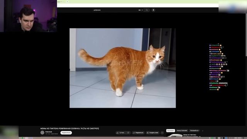Open the three-dot more actions menu

click(162, 133)
